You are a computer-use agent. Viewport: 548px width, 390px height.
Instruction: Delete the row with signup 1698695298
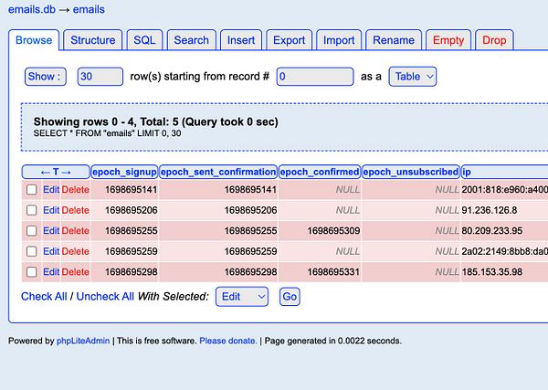[76, 272]
